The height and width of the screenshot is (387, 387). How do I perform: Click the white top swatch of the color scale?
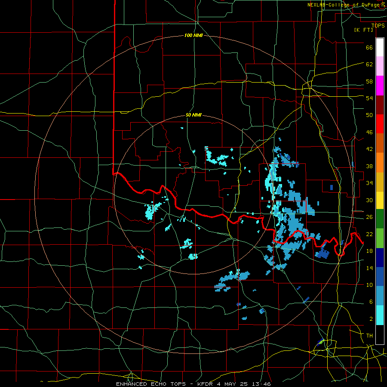(380, 47)
